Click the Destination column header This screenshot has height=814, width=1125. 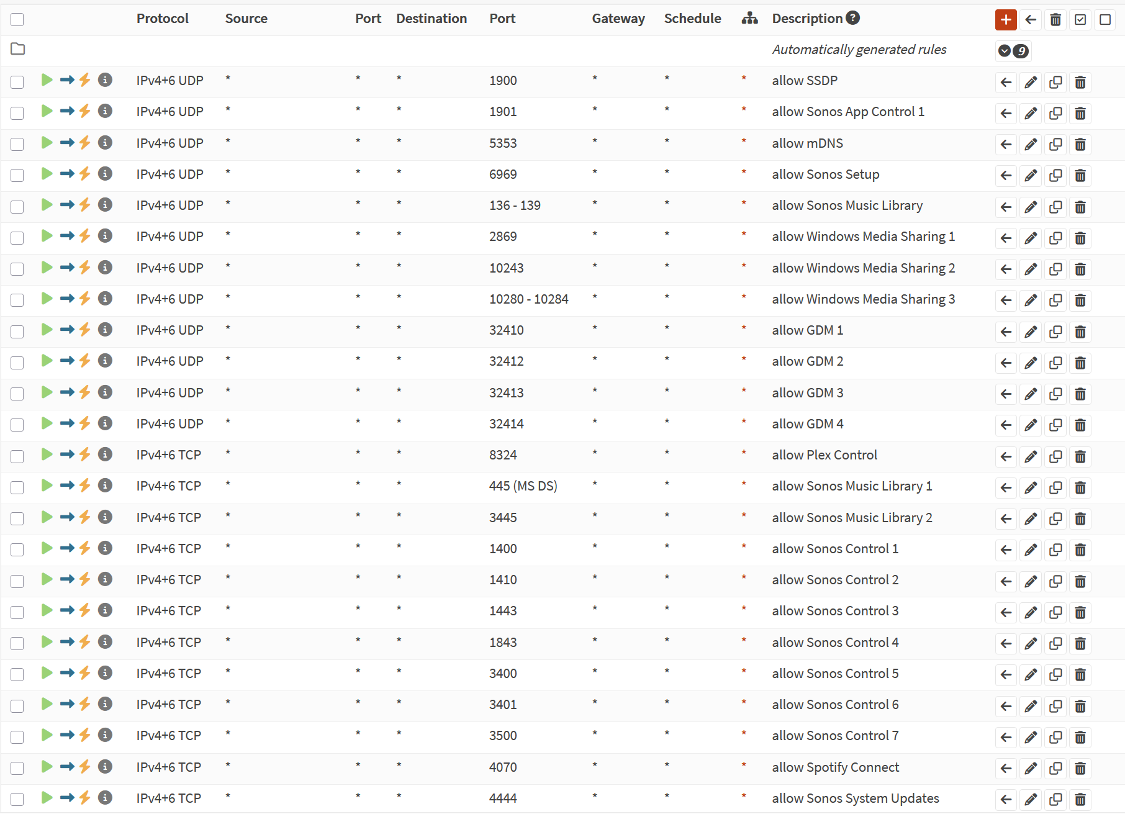pos(431,19)
